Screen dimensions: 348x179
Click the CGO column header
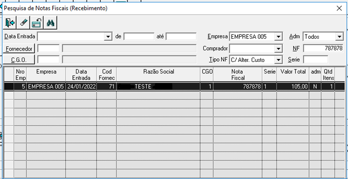(207, 75)
